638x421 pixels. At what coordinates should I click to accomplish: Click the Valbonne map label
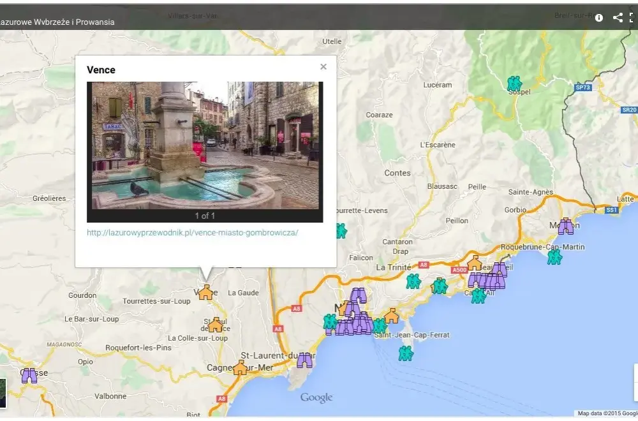pyautogui.click(x=110, y=395)
